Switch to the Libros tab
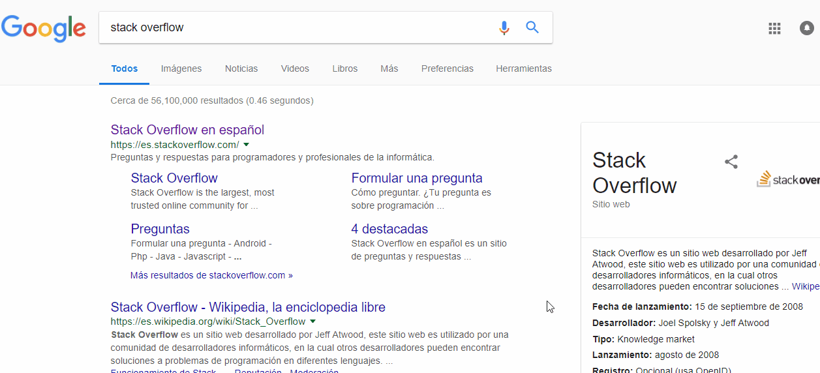Viewport: 820px width, 373px height. tap(344, 68)
